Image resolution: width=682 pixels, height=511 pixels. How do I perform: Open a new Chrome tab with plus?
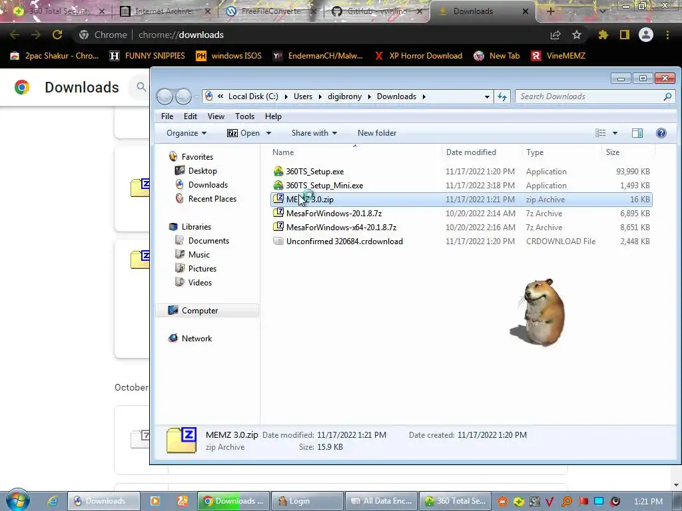pyautogui.click(x=550, y=11)
